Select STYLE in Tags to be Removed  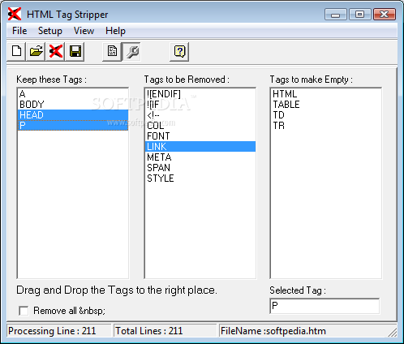[200, 178]
